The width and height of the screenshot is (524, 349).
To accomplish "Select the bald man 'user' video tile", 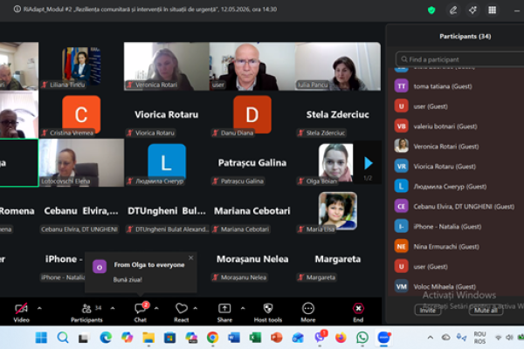I will [x=252, y=66].
